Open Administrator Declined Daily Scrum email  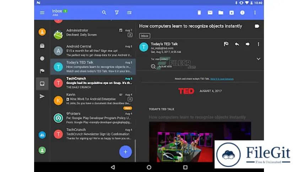[x=93, y=34]
